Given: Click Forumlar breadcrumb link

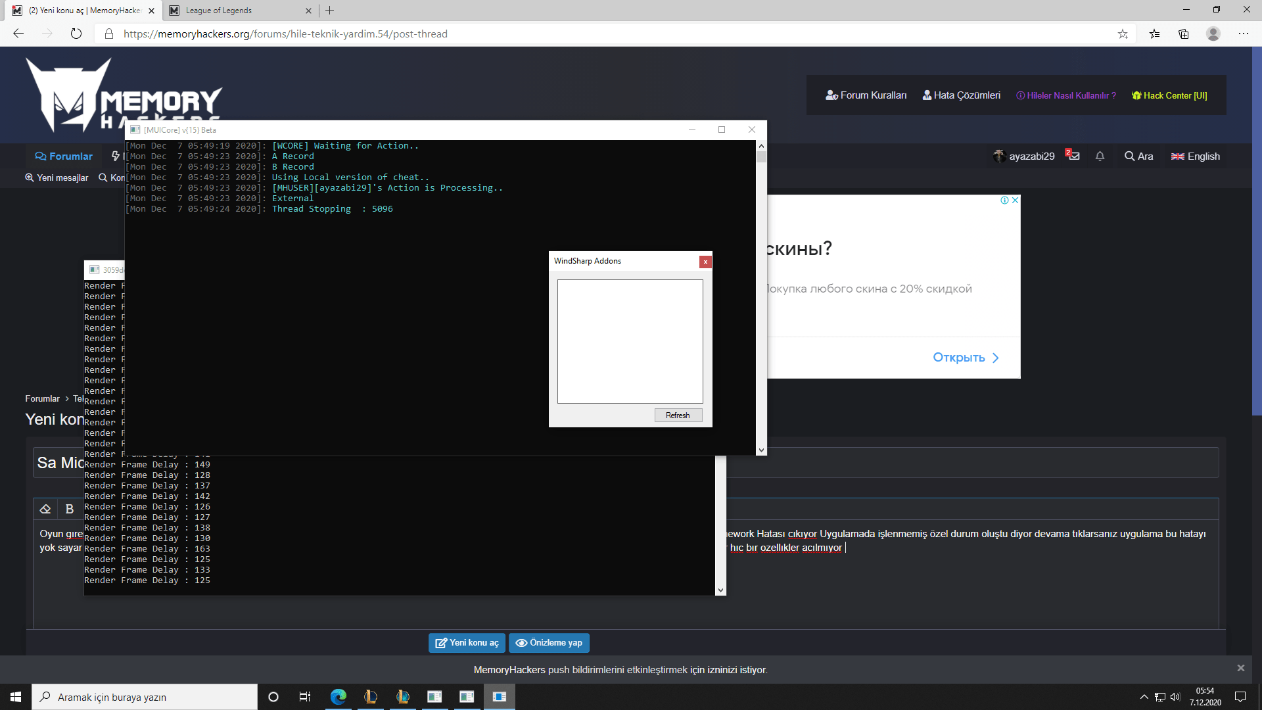Looking at the screenshot, I should [x=42, y=398].
